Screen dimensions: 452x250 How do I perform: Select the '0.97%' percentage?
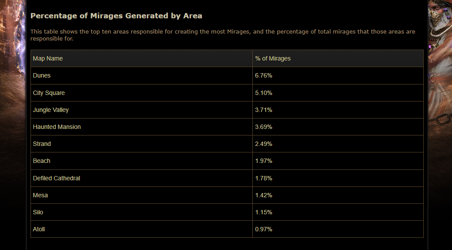click(263, 229)
